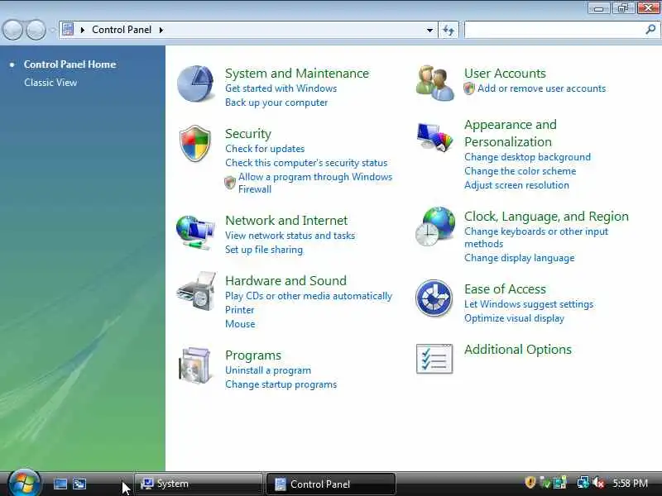
Task: Open the Appearance and Personalization monitor icon
Action: [x=435, y=137]
